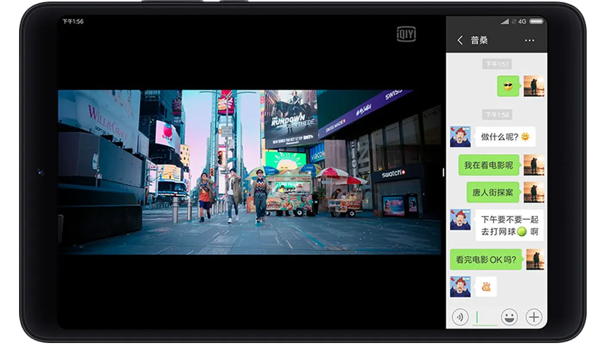Open the avatar beside the 打网球 message
The height and width of the screenshot is (346, 595).
[x=461, y=220]
